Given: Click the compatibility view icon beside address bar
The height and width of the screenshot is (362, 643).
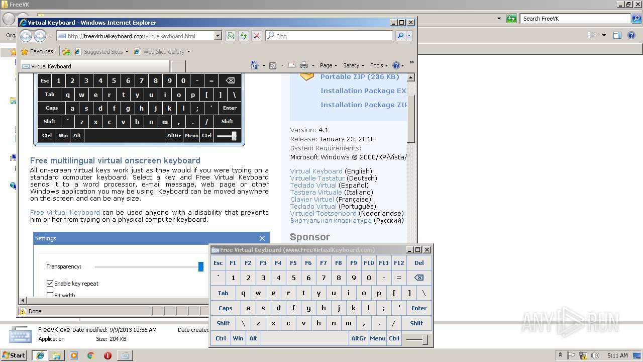Looking at the screenshot, I should click(231, 36).
